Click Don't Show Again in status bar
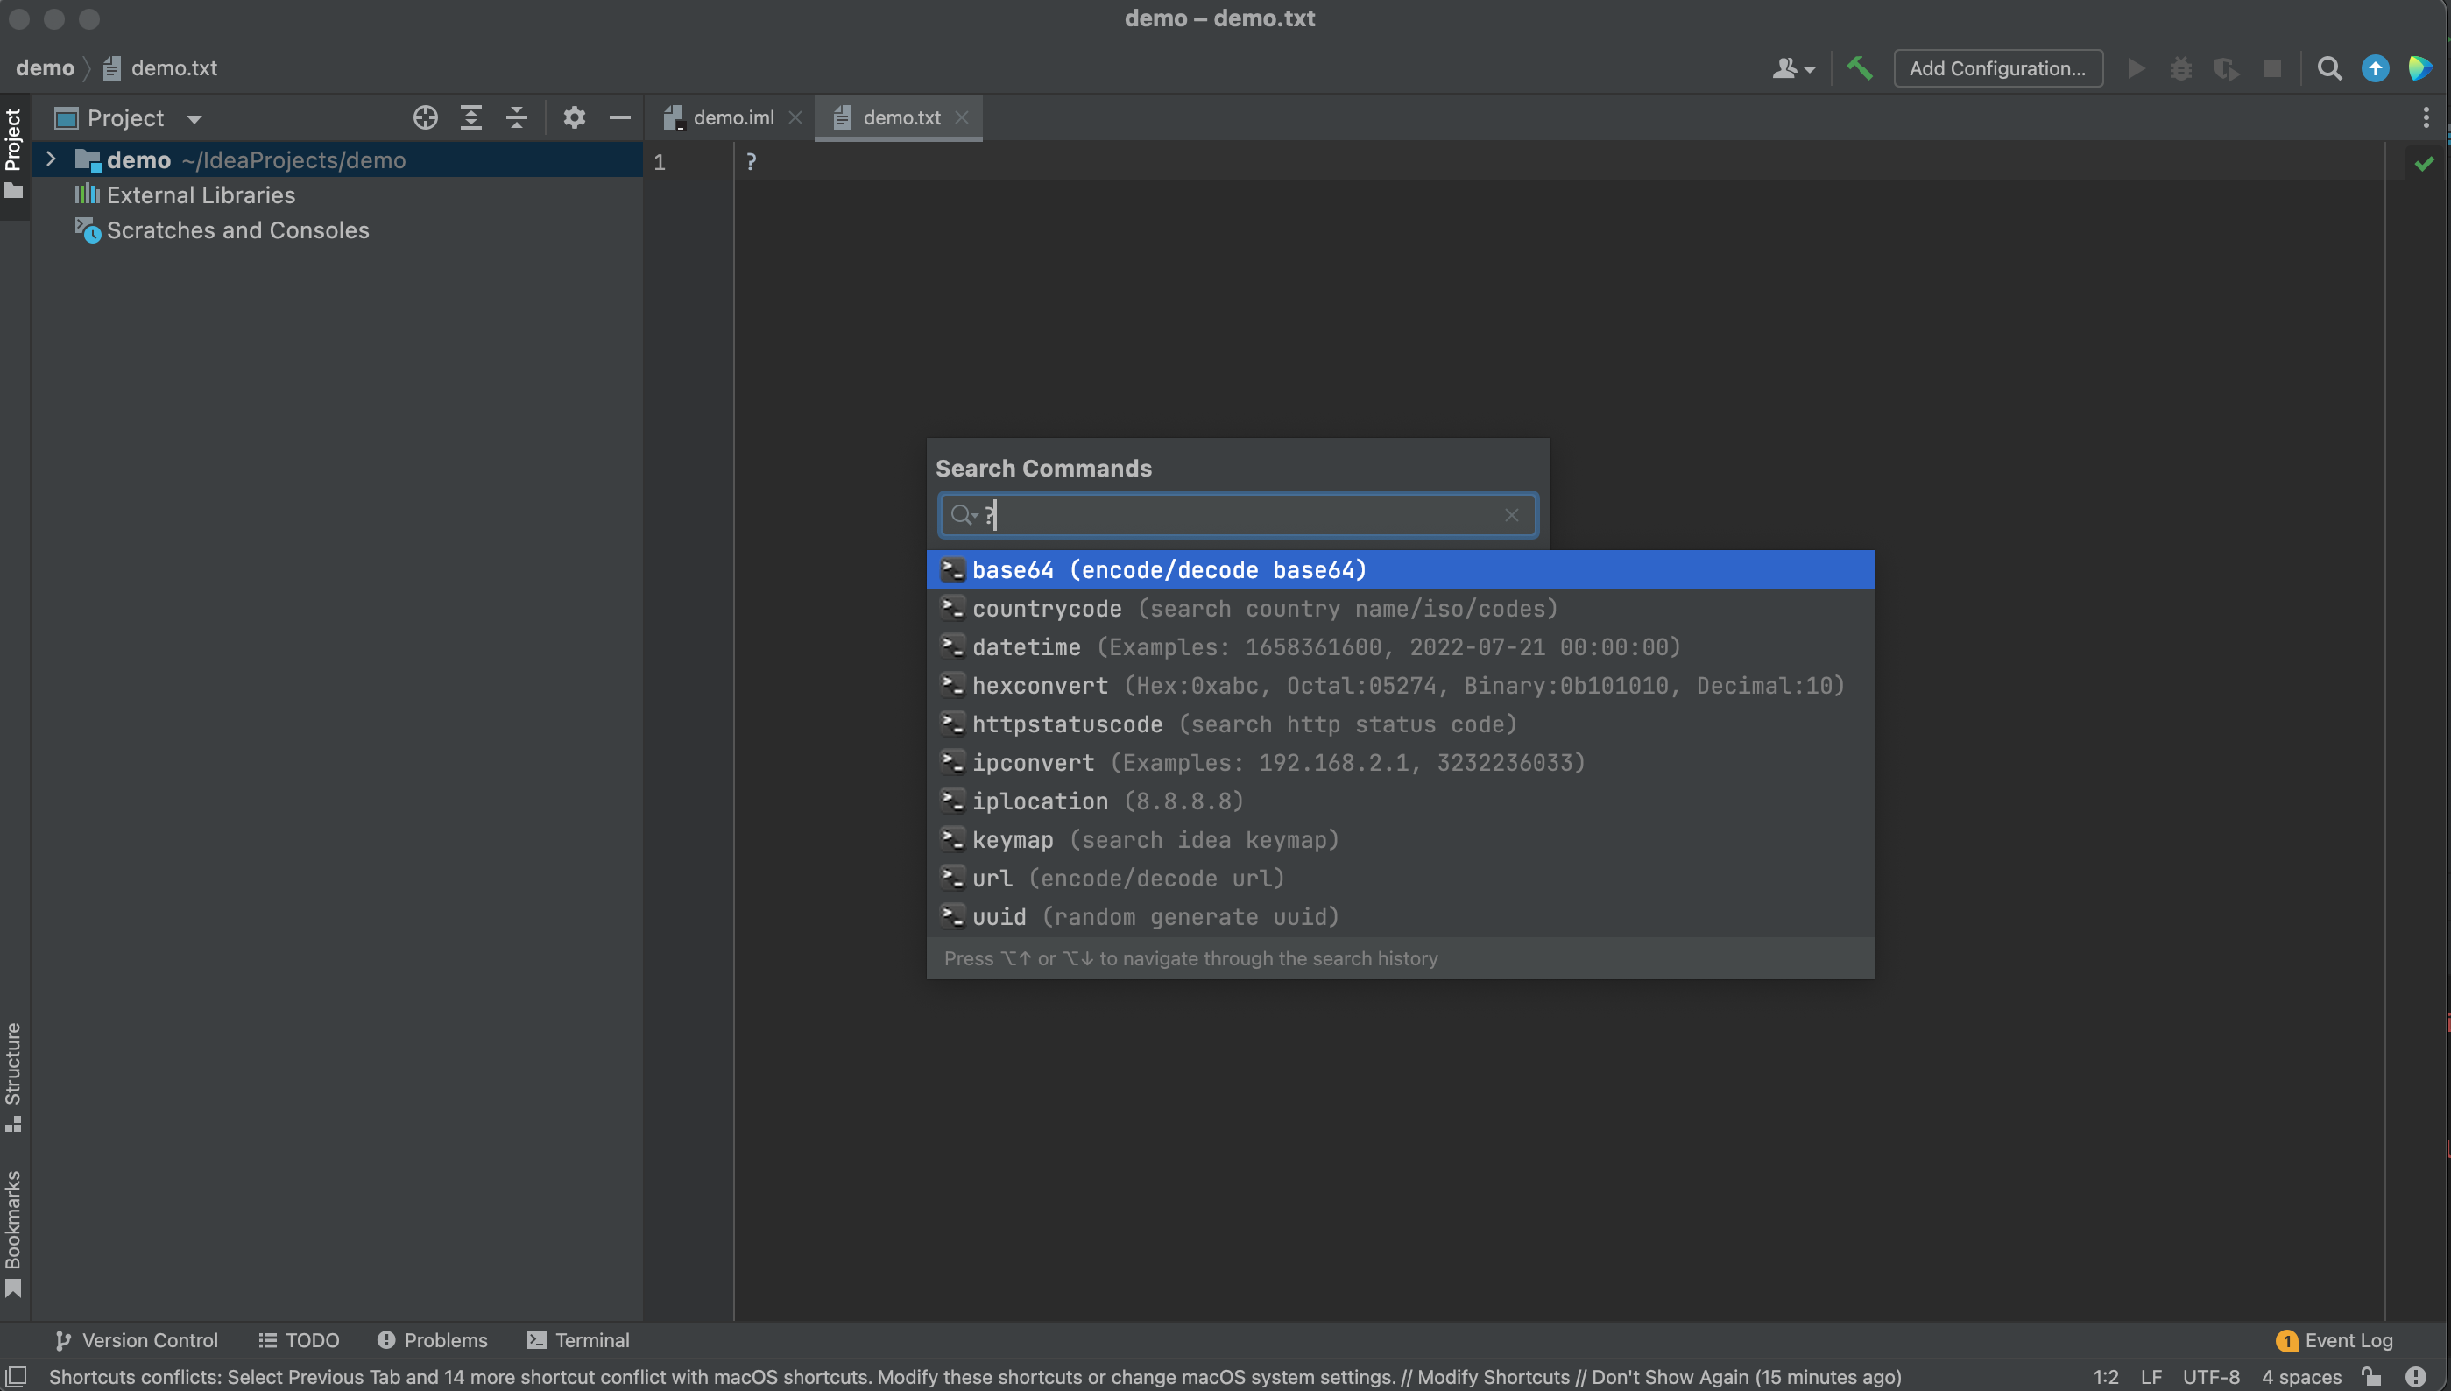 [1670, 1377]
